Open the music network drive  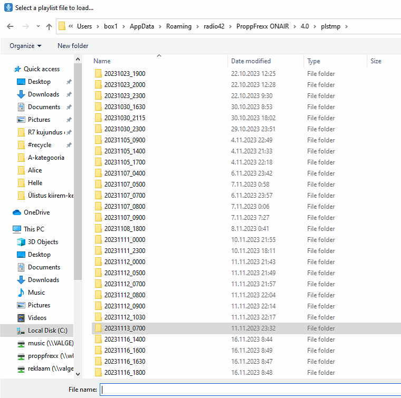coord(46,343)
